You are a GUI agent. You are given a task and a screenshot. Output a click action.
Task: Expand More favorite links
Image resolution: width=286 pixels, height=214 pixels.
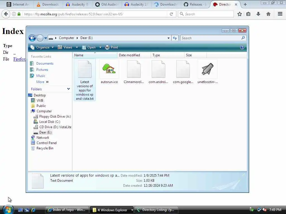42,82
